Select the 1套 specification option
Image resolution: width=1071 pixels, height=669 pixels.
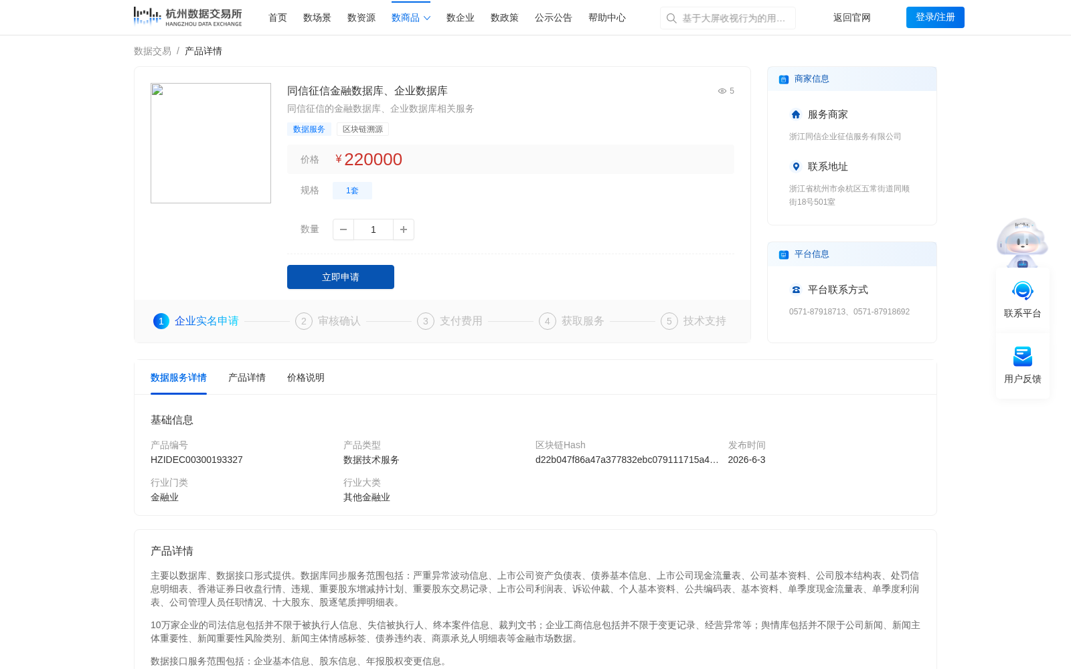coord(352,191)
